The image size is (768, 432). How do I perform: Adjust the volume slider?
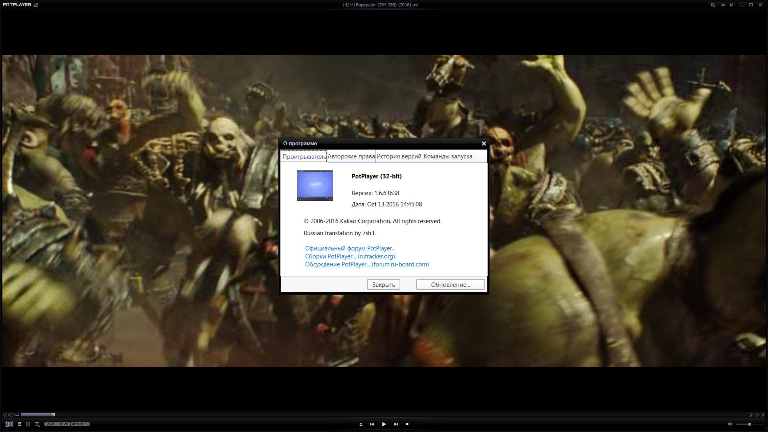749,424
